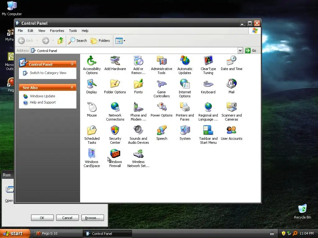
Task: Open Sounds and Audio Devices icon
Action: click(x=138, y=130)
